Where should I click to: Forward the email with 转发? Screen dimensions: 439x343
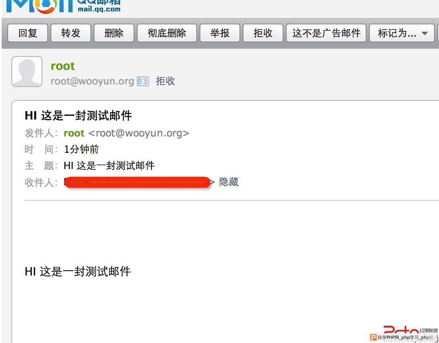click(71, 33)
